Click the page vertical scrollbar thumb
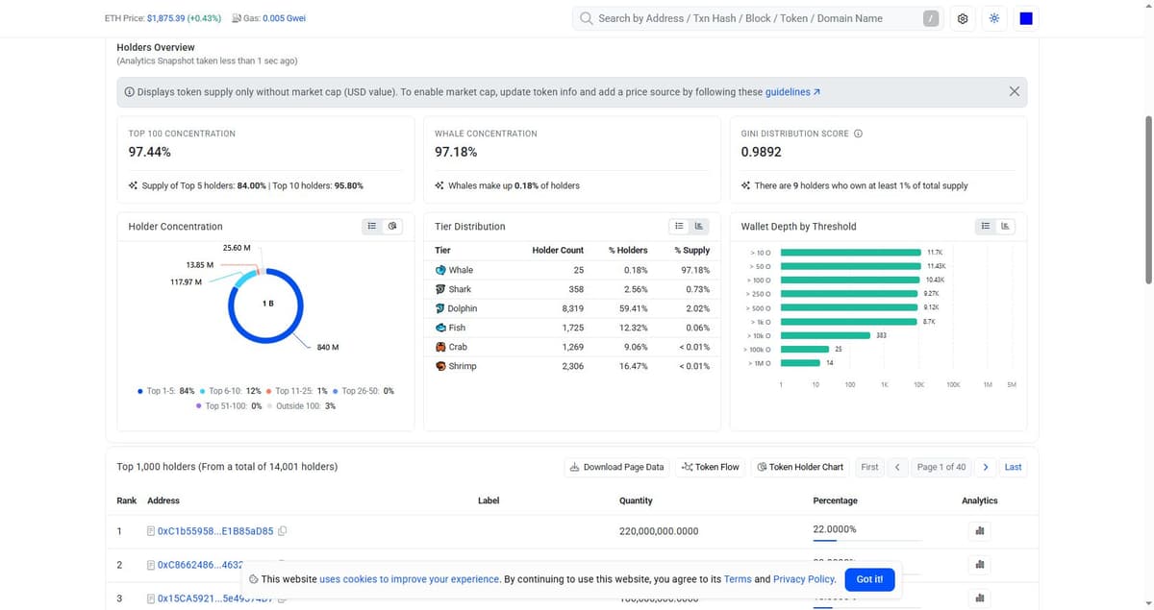Image resolution: width=1154 pixels, height=610 pixels. click(1148, 199)
